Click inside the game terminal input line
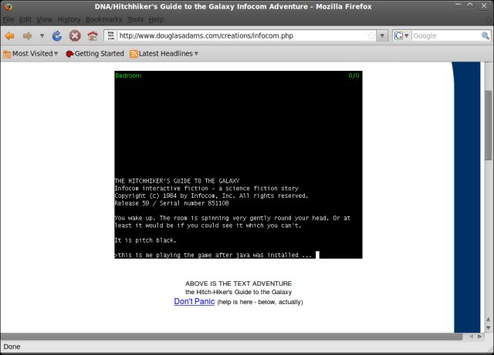Screen dimensions: 494x355 click(x=239, y=255)
